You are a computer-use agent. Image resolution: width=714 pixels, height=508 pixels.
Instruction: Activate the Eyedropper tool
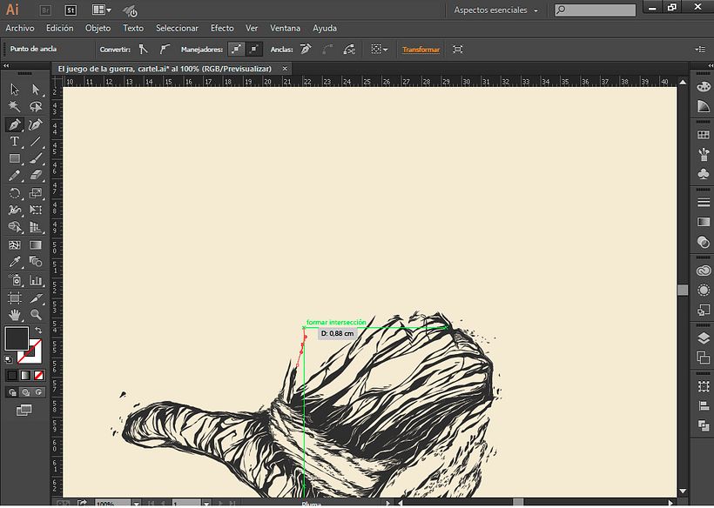pyautogui.click(x=15, y=262)
